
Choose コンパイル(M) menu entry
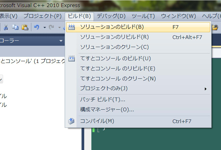coord(138,121)
